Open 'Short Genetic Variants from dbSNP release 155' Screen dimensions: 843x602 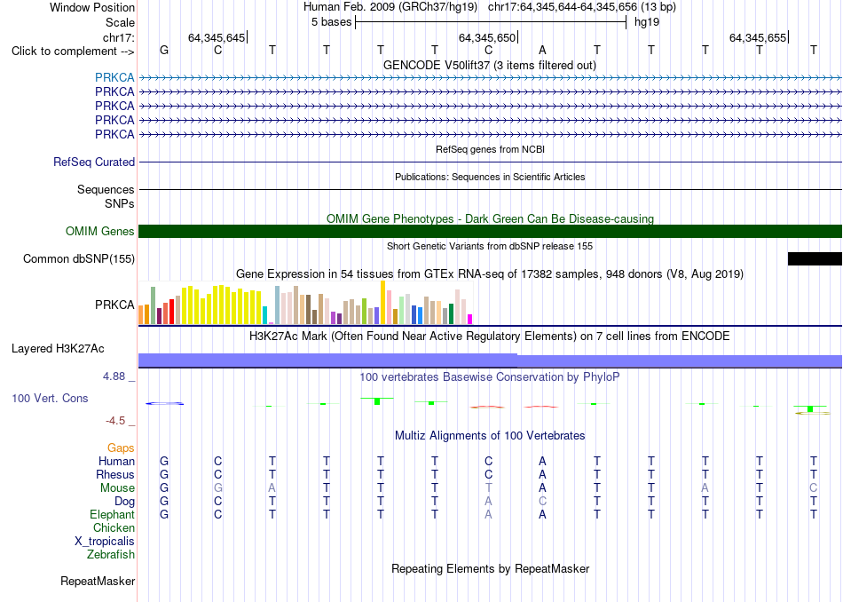coord(490,247)
